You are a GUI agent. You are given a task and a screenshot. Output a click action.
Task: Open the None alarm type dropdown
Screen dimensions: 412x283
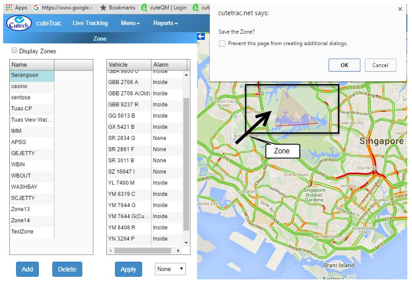tap(171, 269)
